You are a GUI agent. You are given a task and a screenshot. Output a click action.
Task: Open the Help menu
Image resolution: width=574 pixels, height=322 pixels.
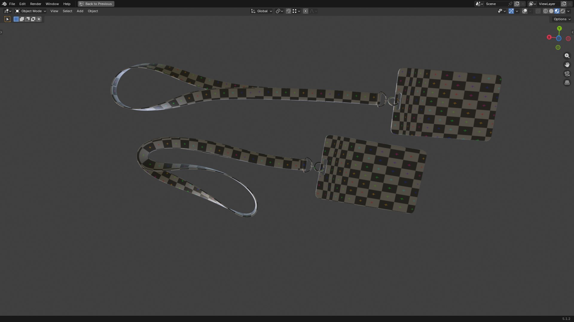click(67, 4)
